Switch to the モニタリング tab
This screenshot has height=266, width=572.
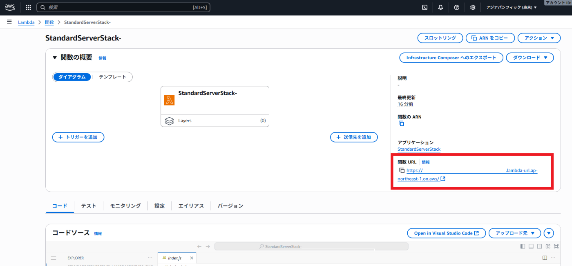coord(125,206)
